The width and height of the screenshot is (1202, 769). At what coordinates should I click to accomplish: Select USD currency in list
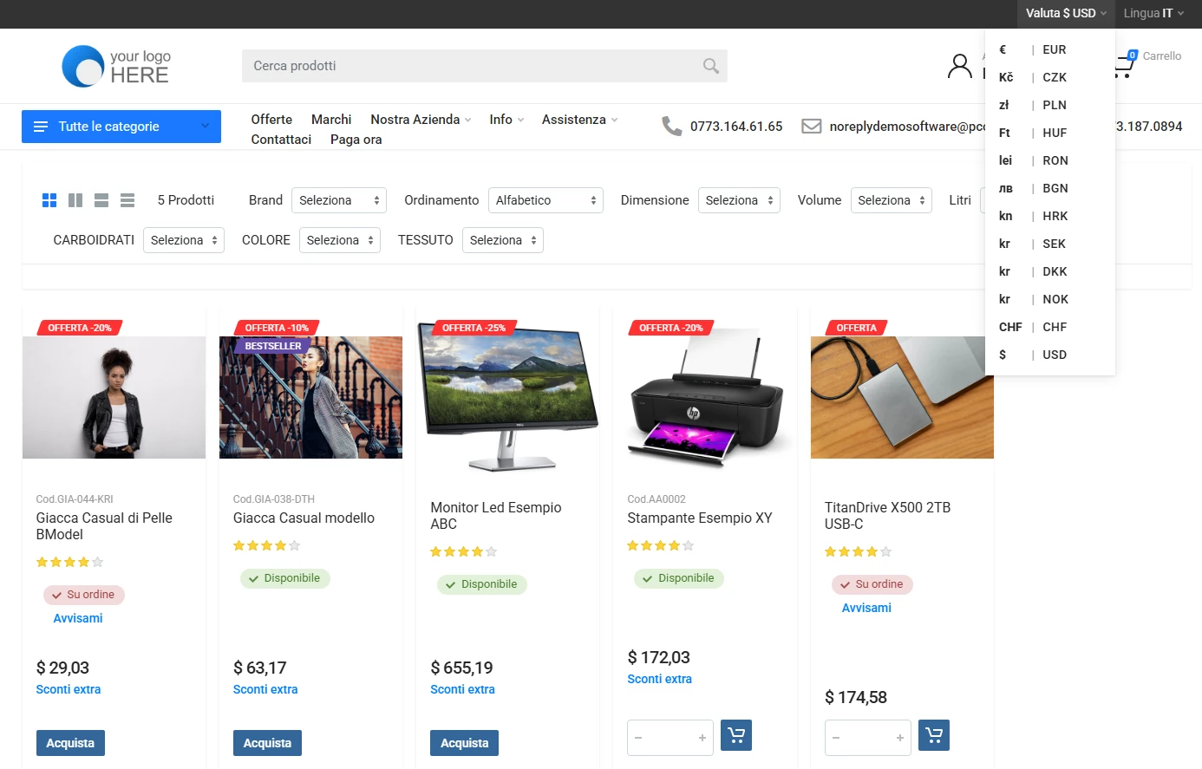point(1050,355)
